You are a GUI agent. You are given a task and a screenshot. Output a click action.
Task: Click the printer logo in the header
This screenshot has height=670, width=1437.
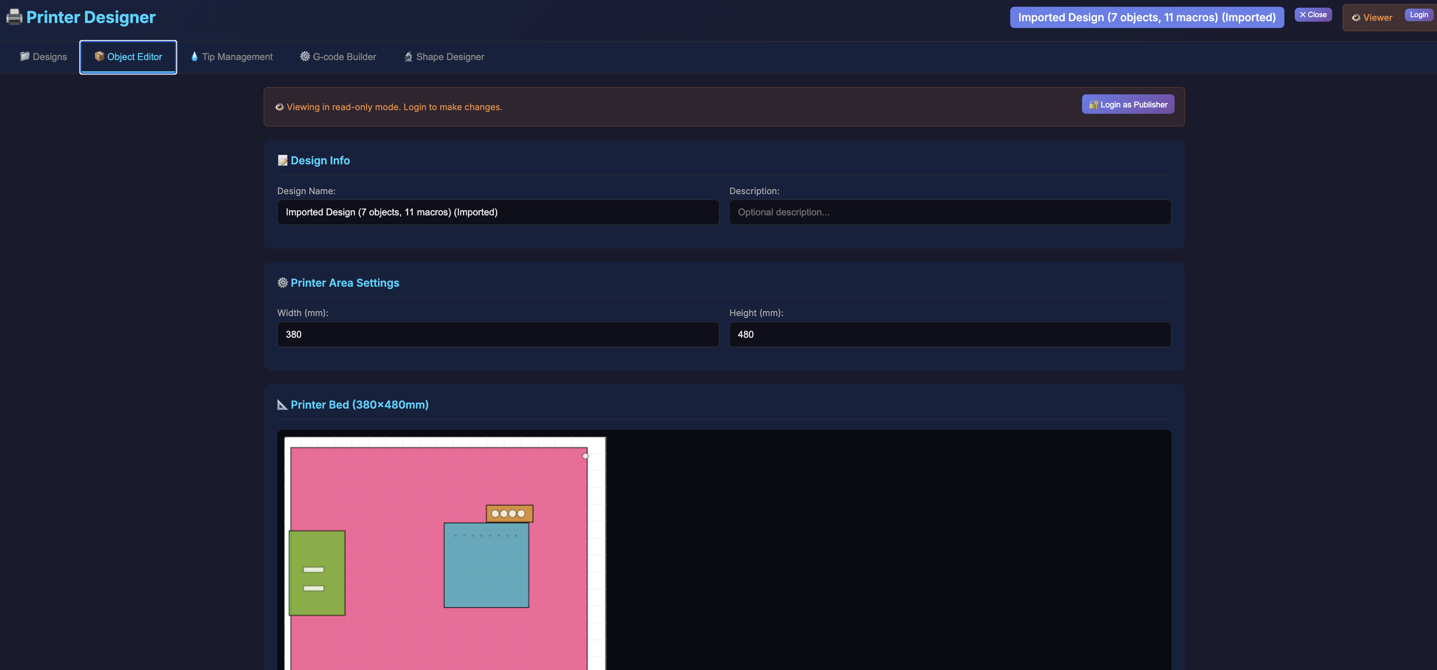click(14, 16)
